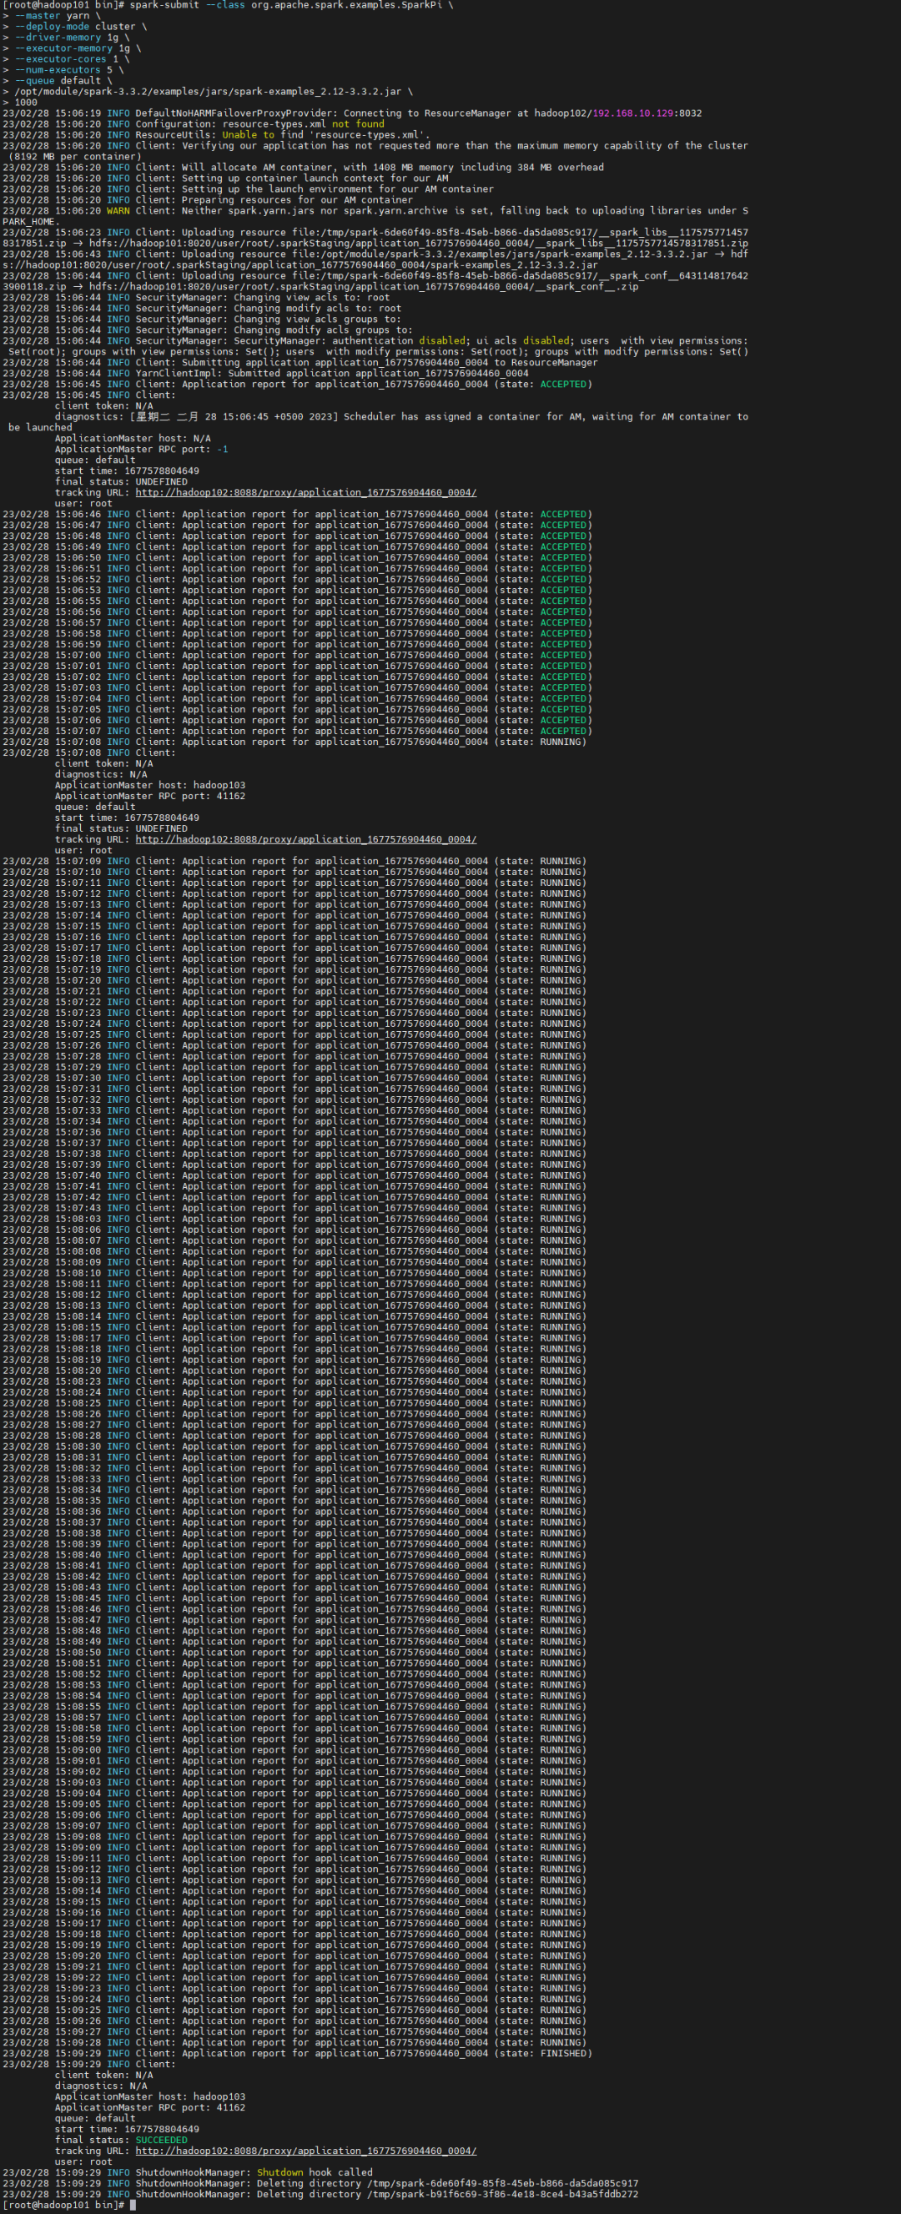Open tracking URL under RPC port -1 block
Screen dimensions: 901x2214
(305, 492)
